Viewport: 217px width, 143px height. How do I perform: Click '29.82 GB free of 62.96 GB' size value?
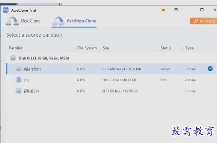[119, 91]
